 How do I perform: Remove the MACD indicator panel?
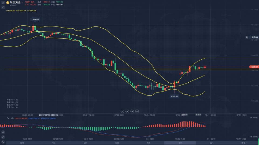click(x=8, y=118)
